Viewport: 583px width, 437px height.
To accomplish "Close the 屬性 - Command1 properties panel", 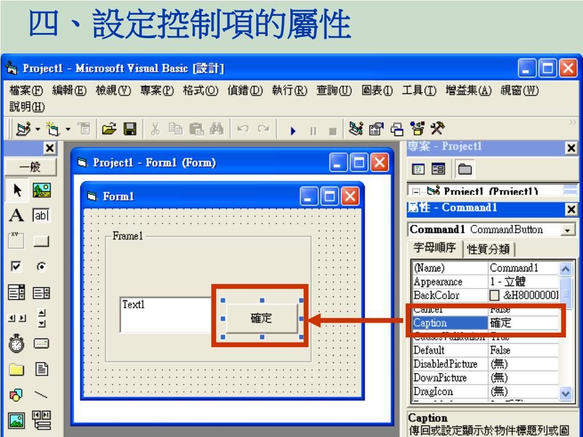I will [x=571, y=209].
